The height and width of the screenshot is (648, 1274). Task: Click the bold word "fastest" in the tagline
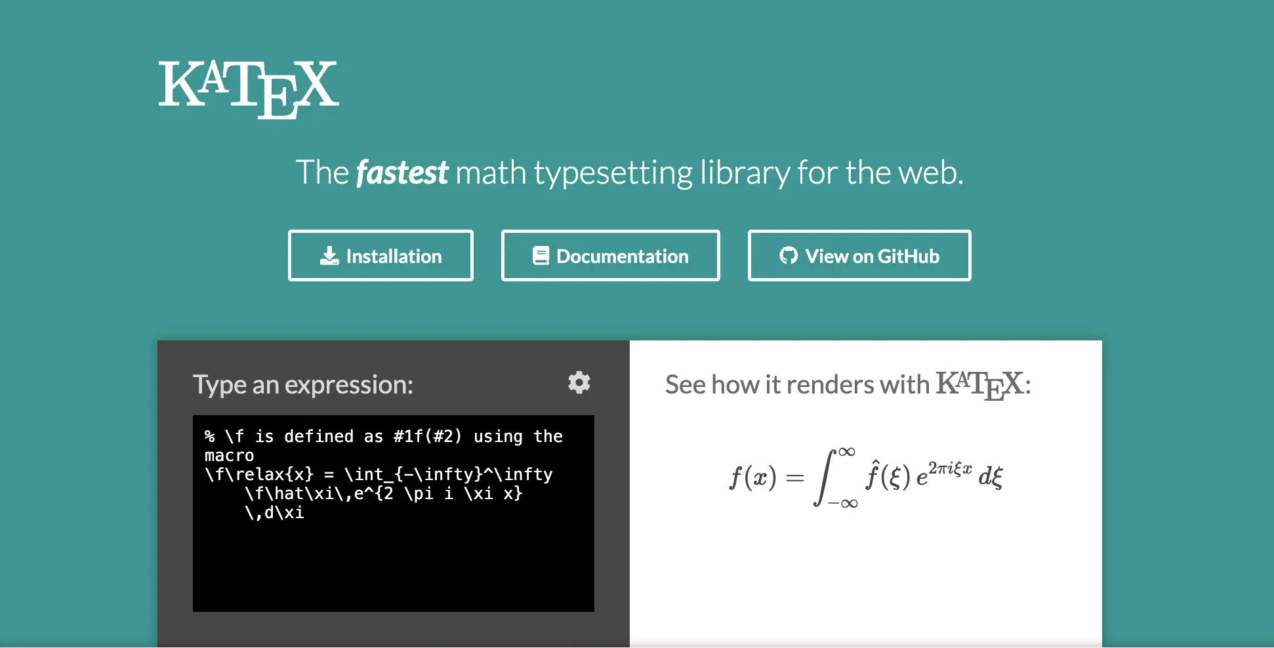click(x=402, y=173)
